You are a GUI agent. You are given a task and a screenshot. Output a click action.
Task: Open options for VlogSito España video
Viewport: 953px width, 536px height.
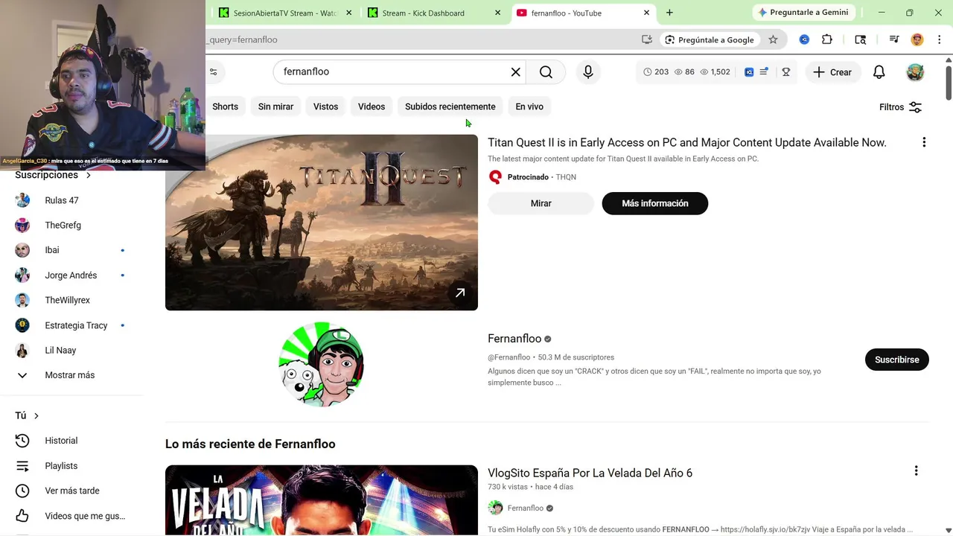coord(916,470)
